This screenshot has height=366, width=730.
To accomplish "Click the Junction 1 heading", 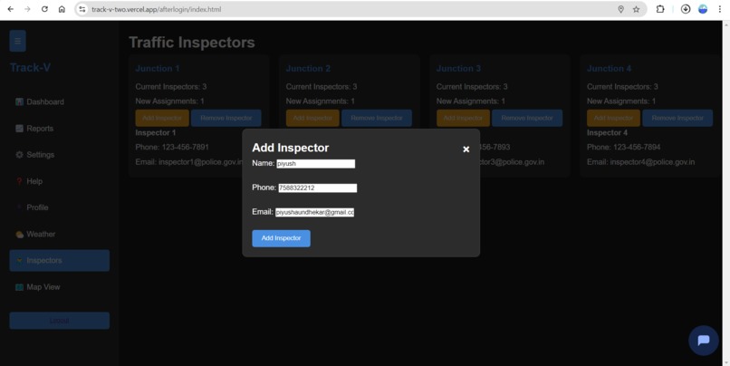I will [158, 69].
